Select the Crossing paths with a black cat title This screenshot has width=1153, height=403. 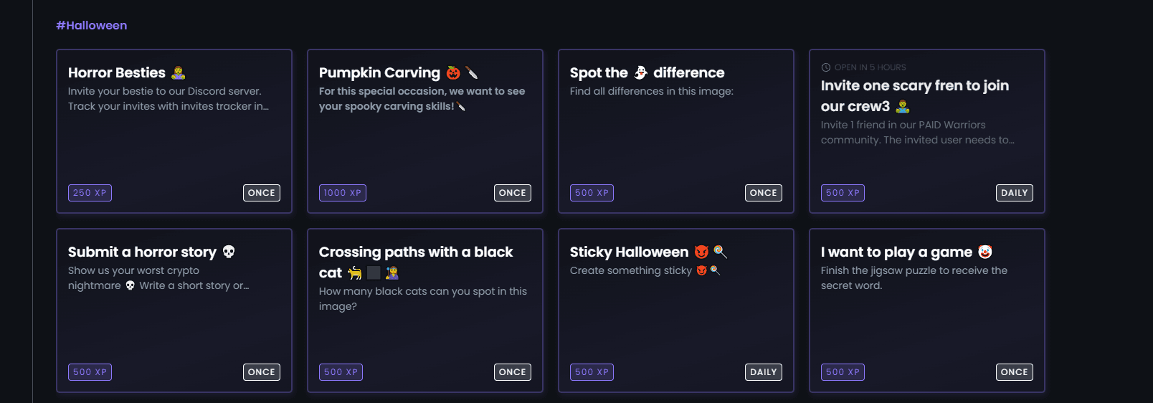(x=416, y=252)
